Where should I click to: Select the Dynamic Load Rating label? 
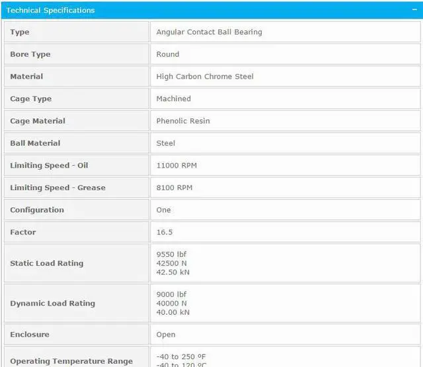(x=53, y=304)
